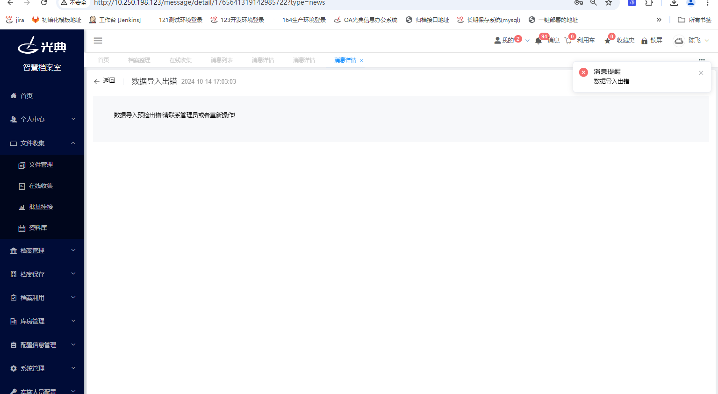Viewport: 718px width, 394px height.
Task: Click the 系统管理 gear icon
Action: pyautogui.click(x=14, y=368)
